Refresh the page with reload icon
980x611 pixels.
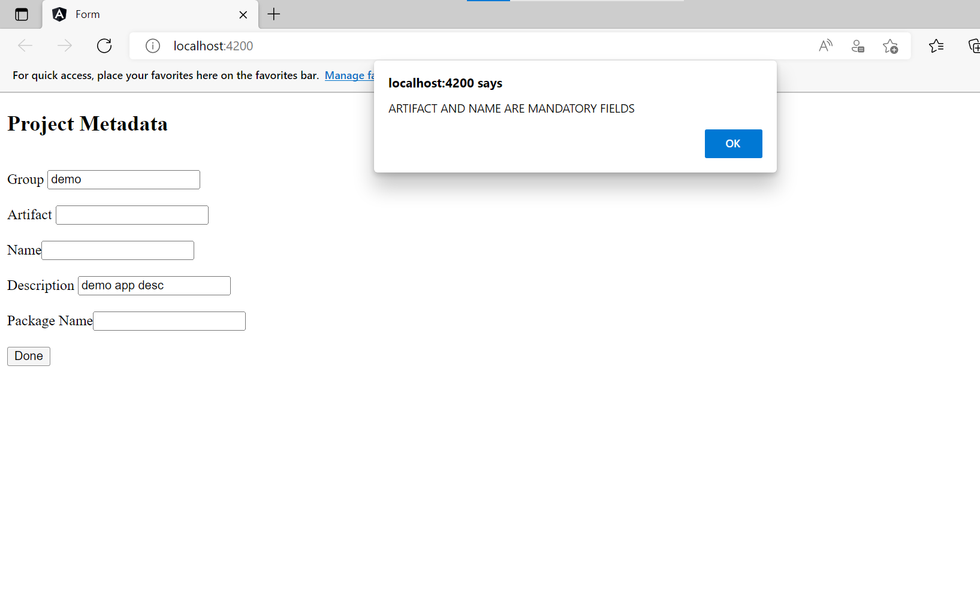click(x=104, y=46)
